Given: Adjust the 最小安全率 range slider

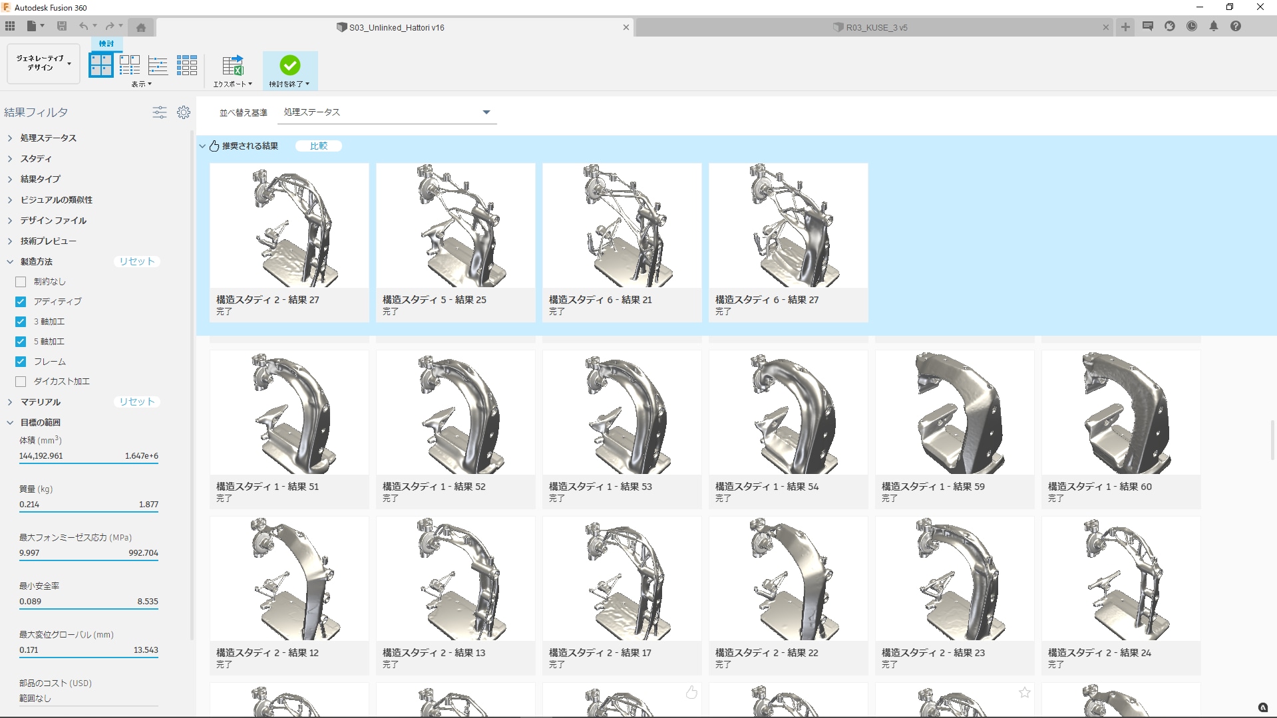Looking at the screenshot, I should (89, 609).
